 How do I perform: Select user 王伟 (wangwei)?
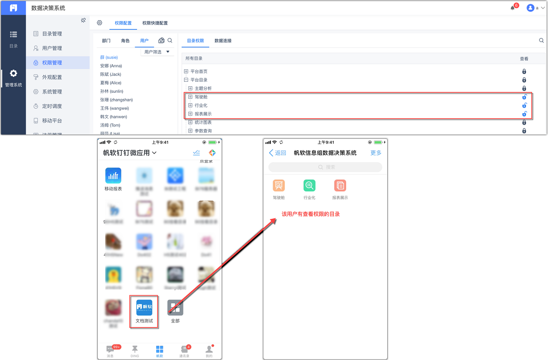[115, 108]
